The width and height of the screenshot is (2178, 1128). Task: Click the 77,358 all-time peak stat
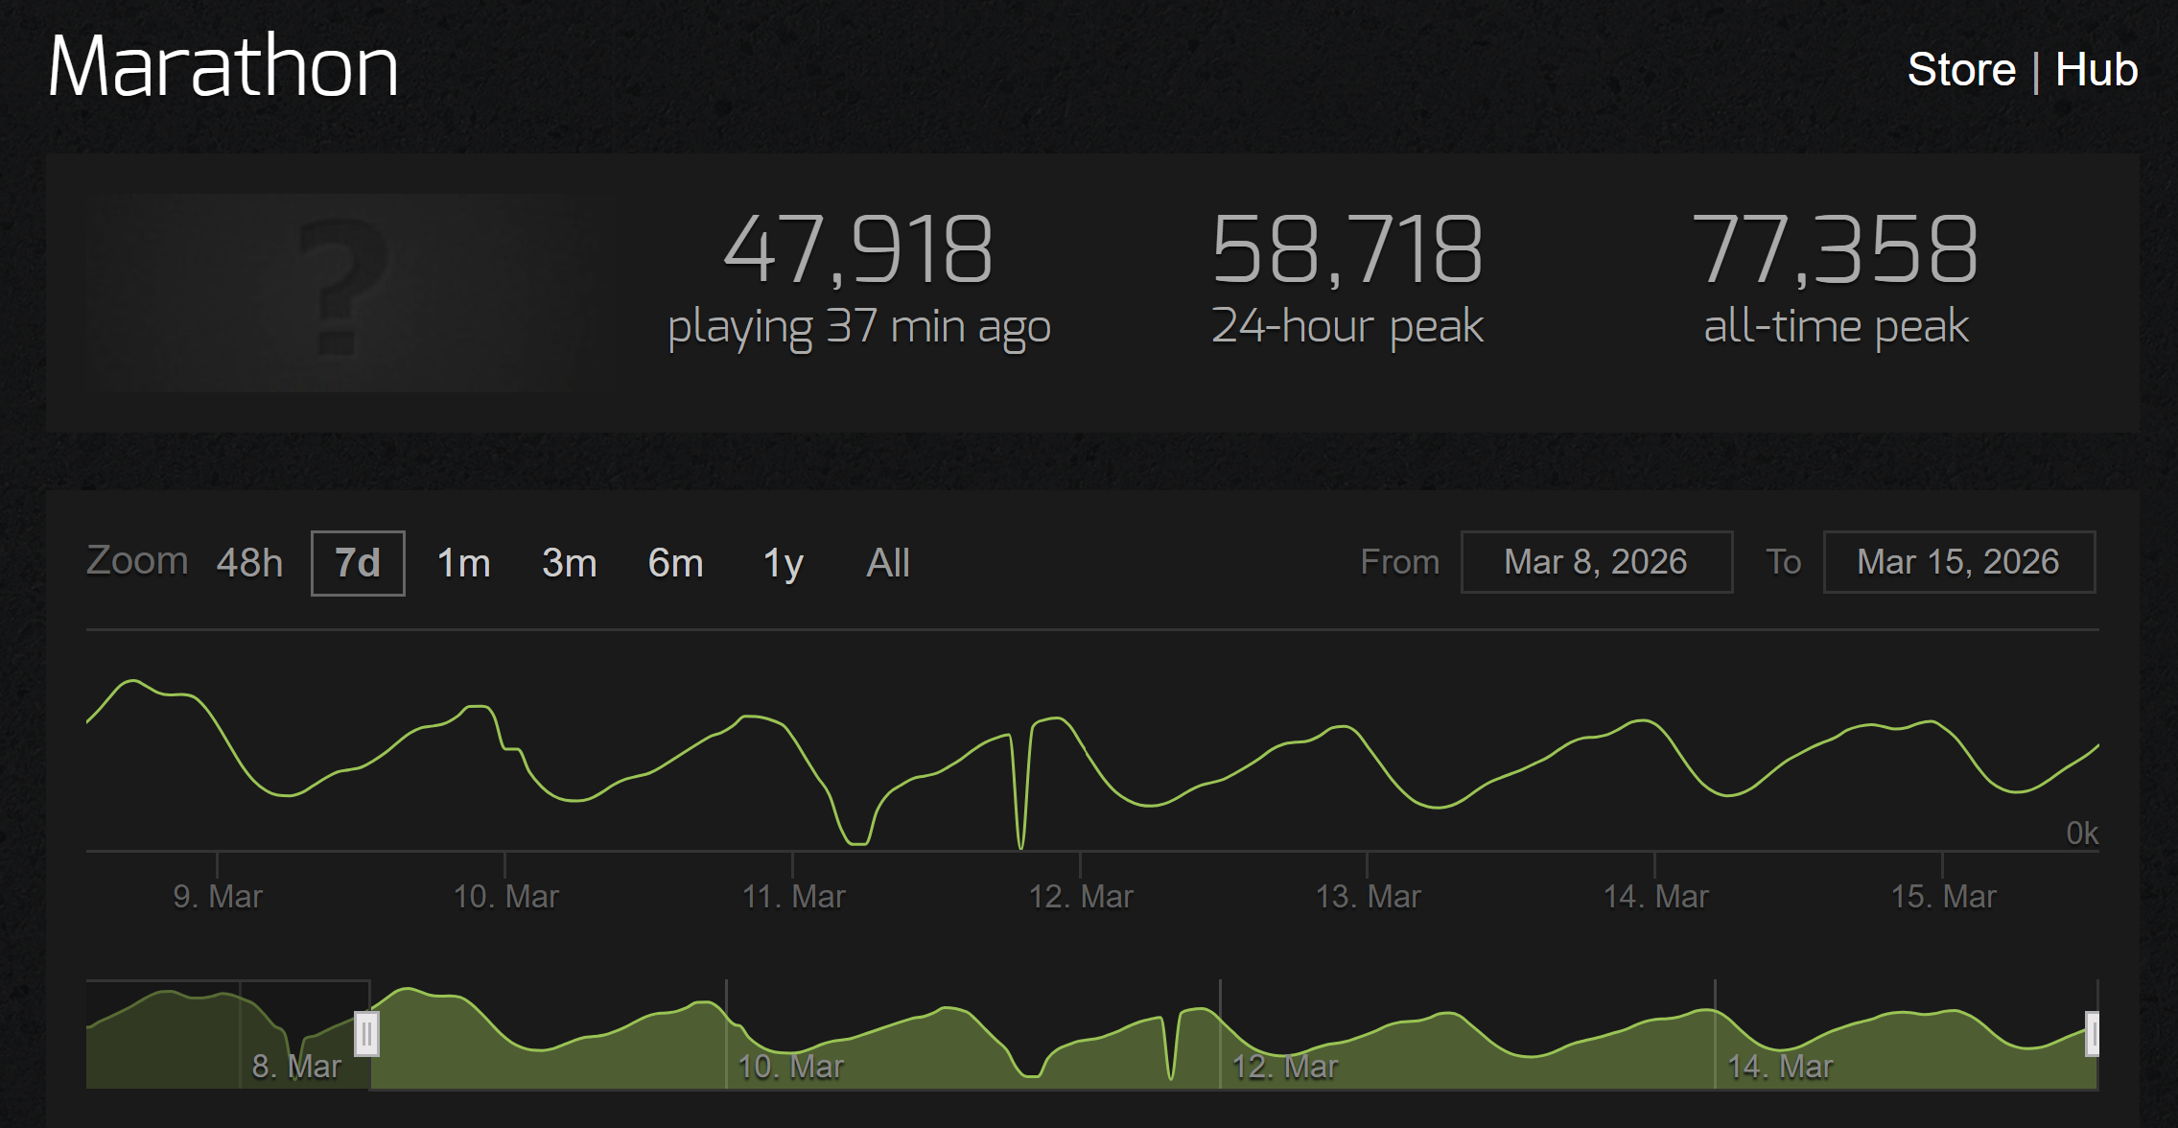pyautogui.click(x=1835, y=249)
